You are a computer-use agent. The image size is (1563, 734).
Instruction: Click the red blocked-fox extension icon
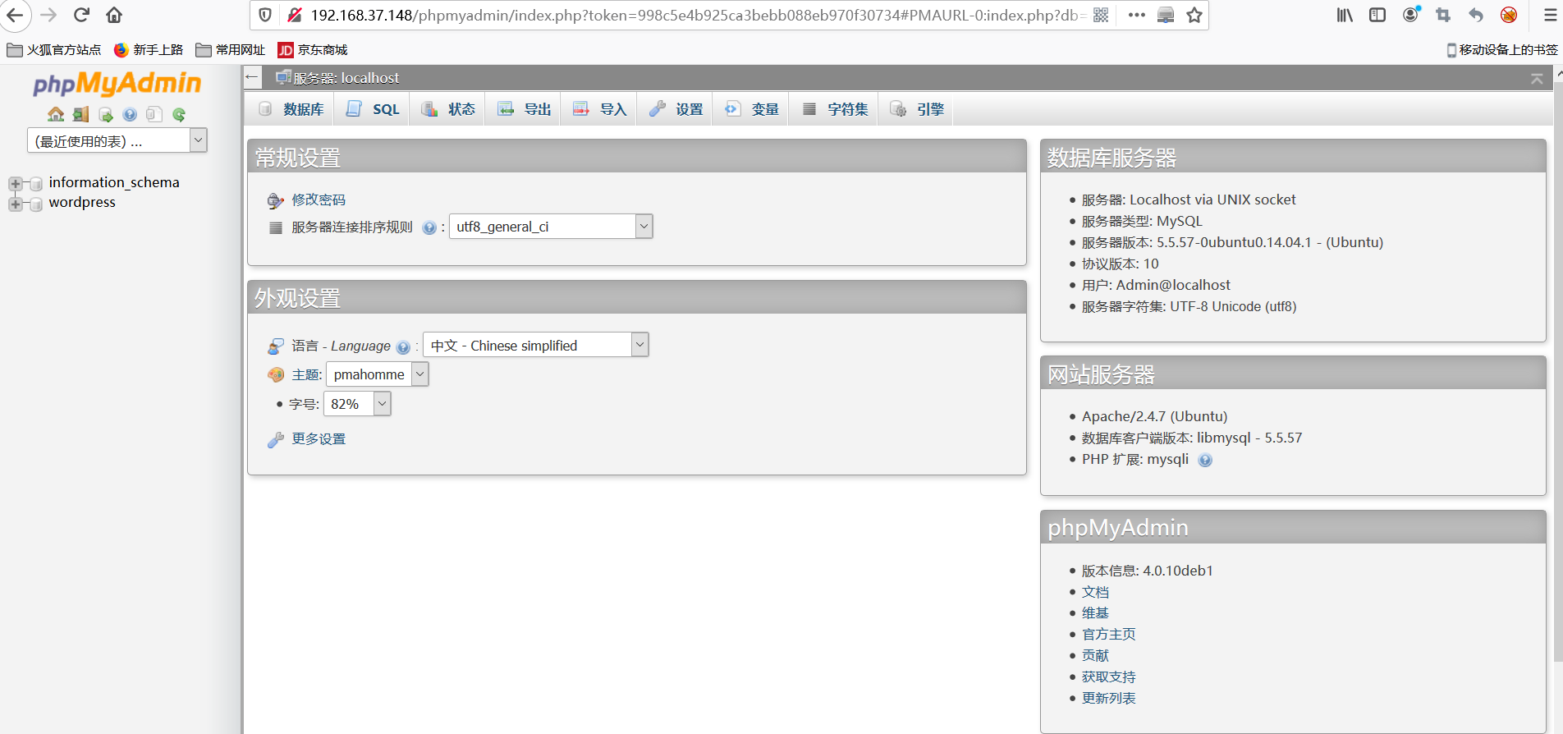tap(1509, 15)
